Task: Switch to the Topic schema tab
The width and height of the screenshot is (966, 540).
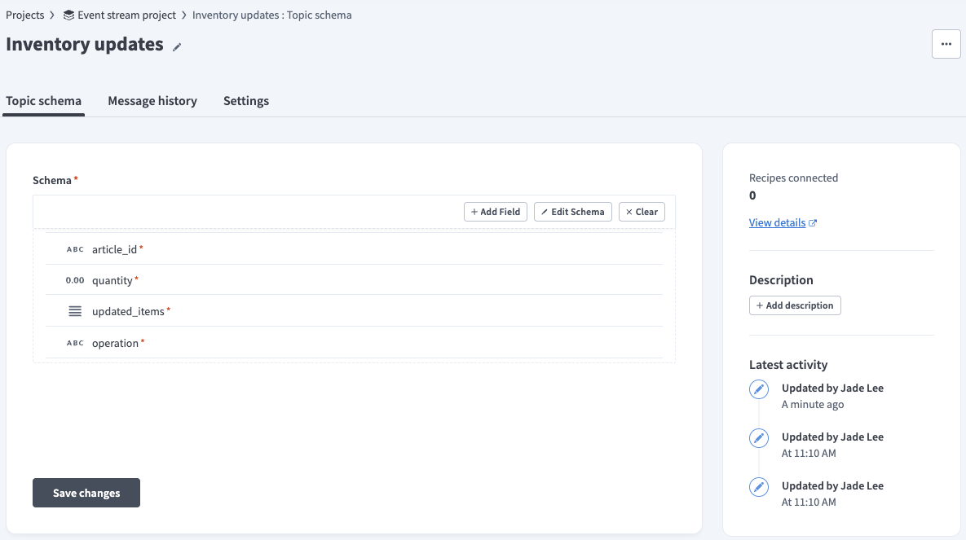Action: [x=44, y=101]
